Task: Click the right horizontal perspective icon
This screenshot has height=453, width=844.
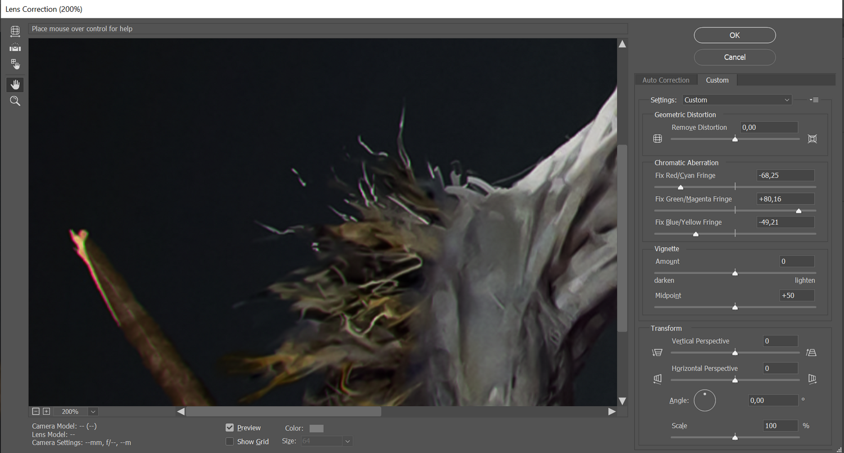Action: pyautogui.click(x=812, y=379)
